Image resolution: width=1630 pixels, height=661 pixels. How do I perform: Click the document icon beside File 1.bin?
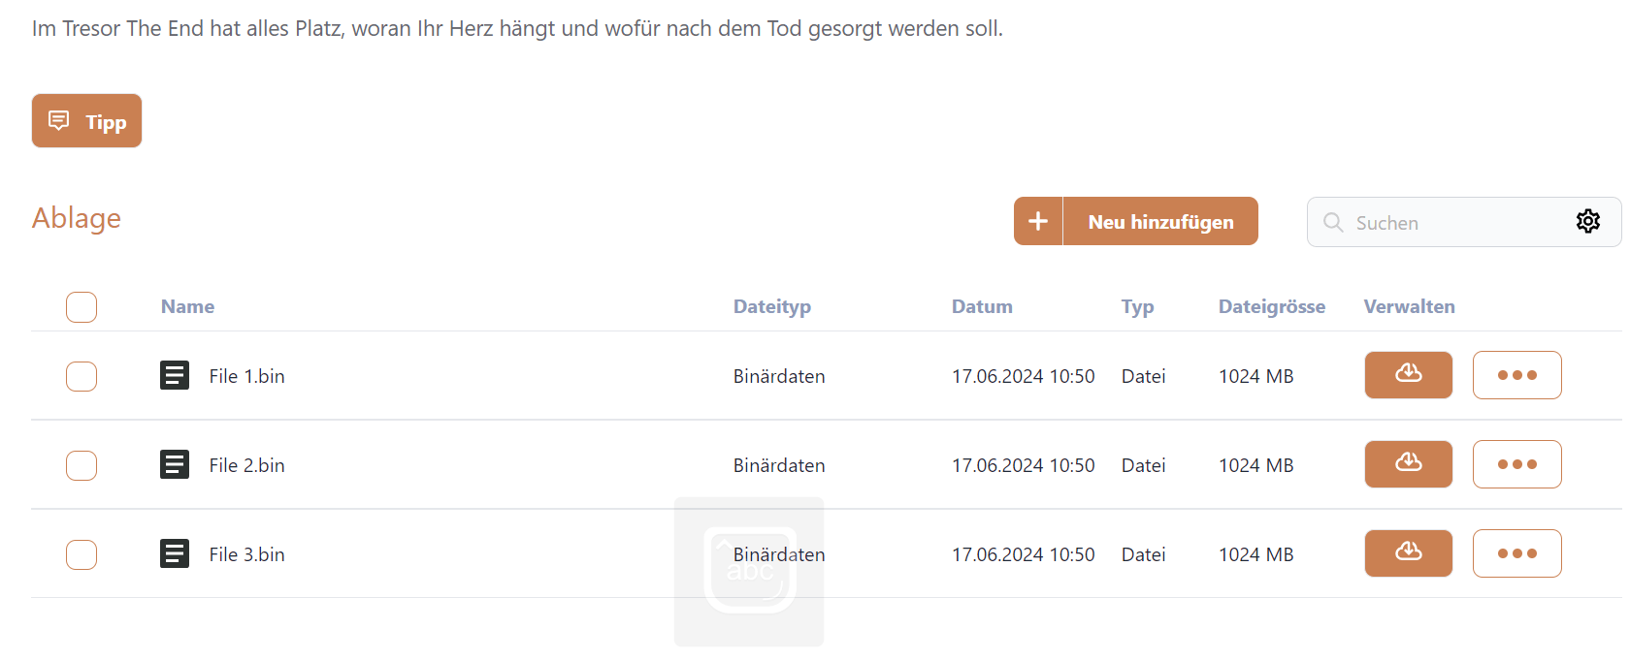tap(175, 375)
